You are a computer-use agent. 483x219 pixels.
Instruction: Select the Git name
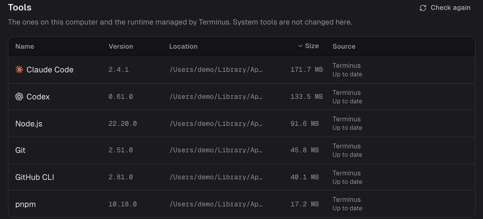coord(20,150)
